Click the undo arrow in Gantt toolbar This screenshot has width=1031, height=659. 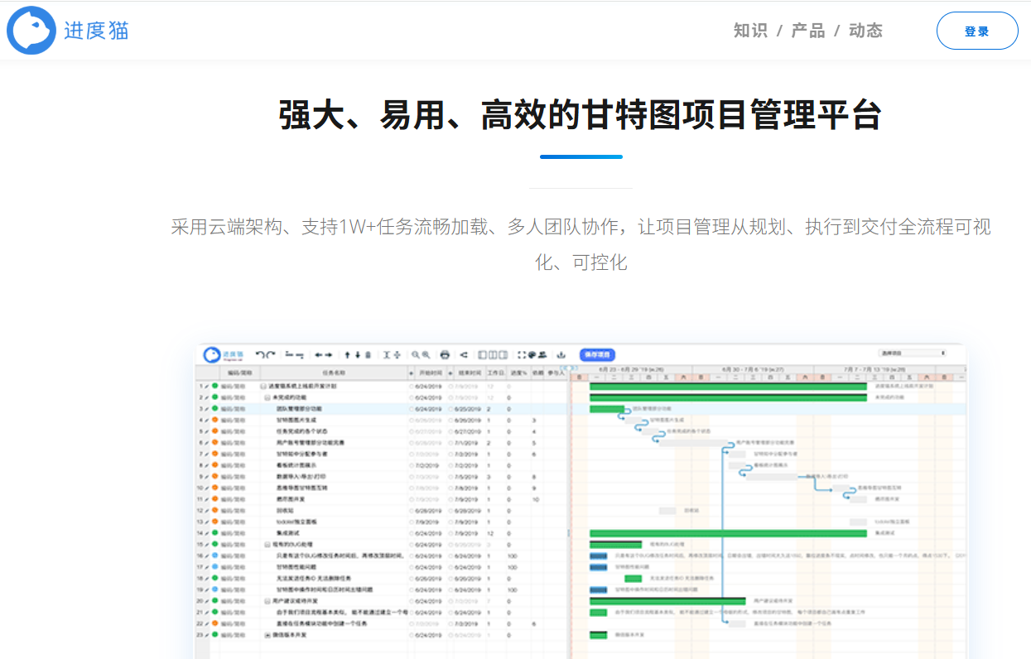click(x=260, y=354)
